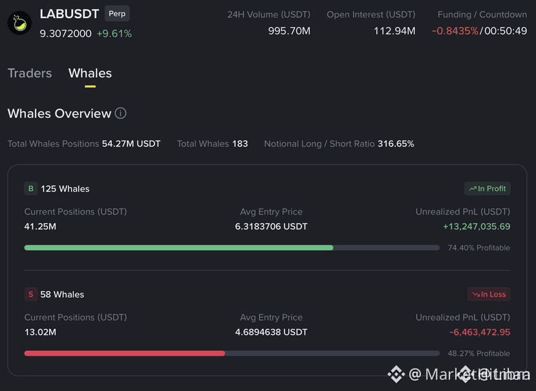
Task: Click the 58 Whales label
Action: [62, 294]
